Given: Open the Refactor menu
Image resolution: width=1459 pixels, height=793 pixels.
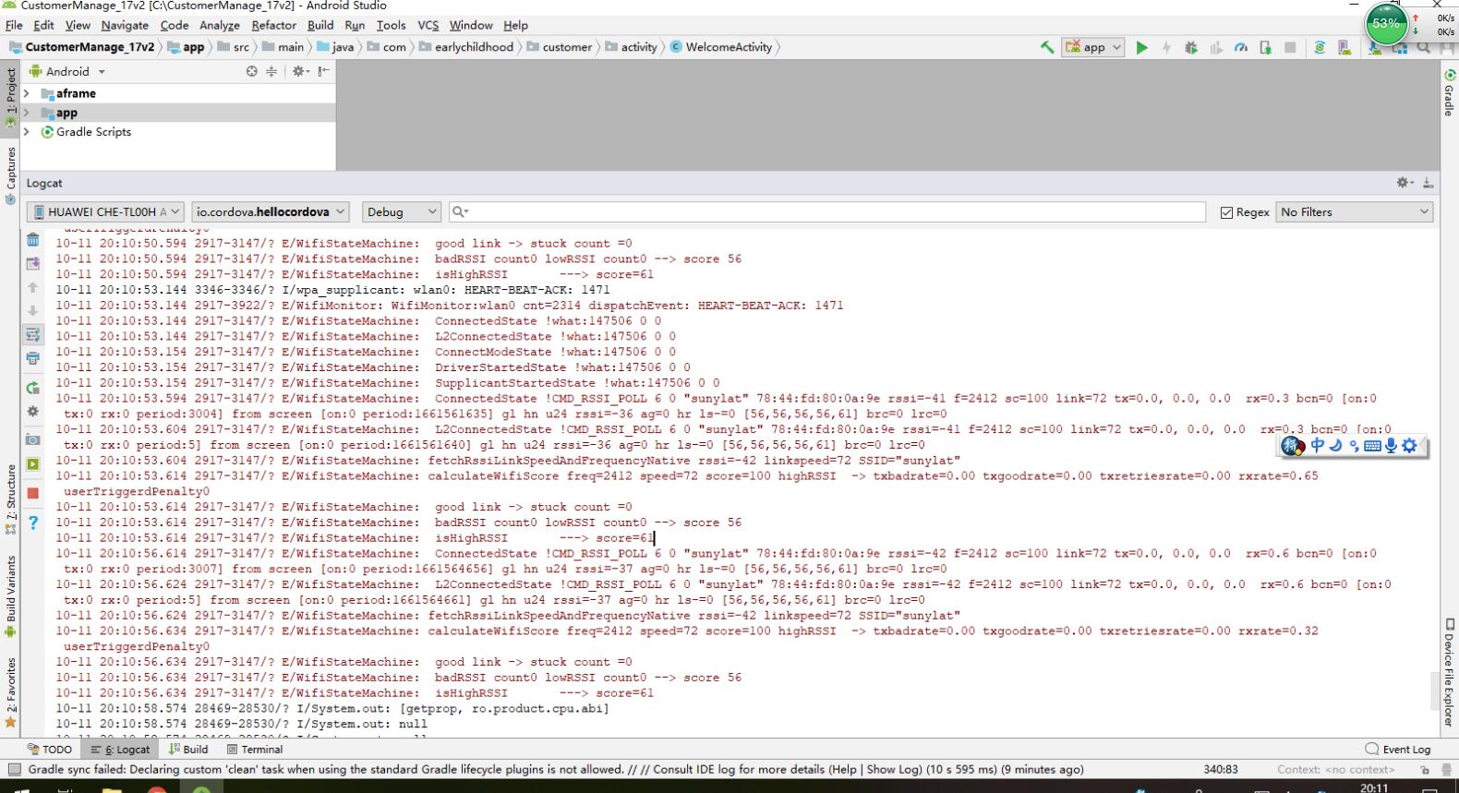Looking at the screenshot, I should click(x=273, y=25).
